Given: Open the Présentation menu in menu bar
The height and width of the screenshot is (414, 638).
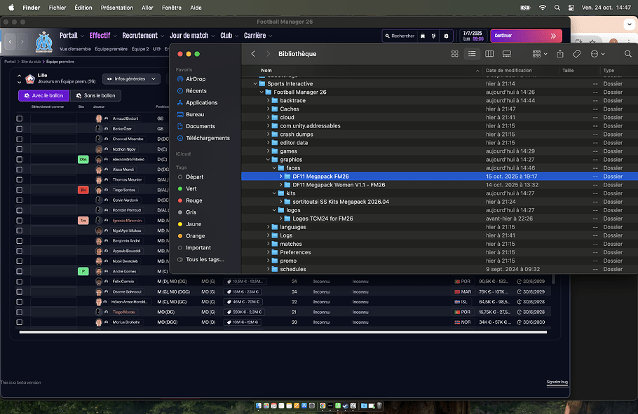Looking at the screenshot, I should 116,7.
